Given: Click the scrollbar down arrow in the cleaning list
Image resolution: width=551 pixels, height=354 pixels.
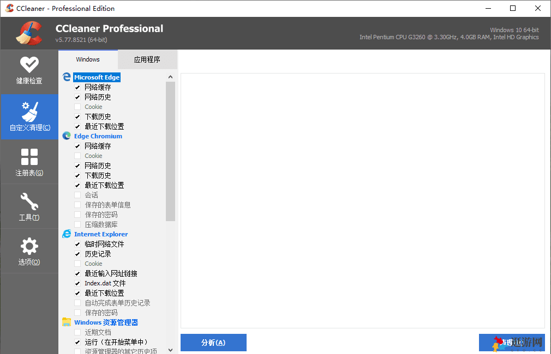Looking at the screenshot, I should (x=170, y=350).
